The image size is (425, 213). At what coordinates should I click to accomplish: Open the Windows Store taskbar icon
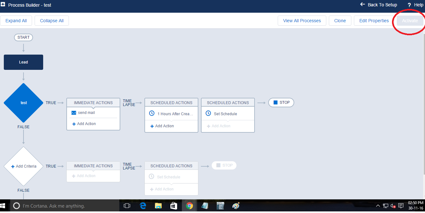(x=174, y=206)
